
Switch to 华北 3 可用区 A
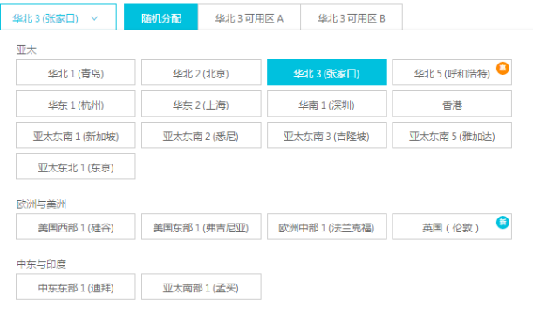tap(249, 17)
